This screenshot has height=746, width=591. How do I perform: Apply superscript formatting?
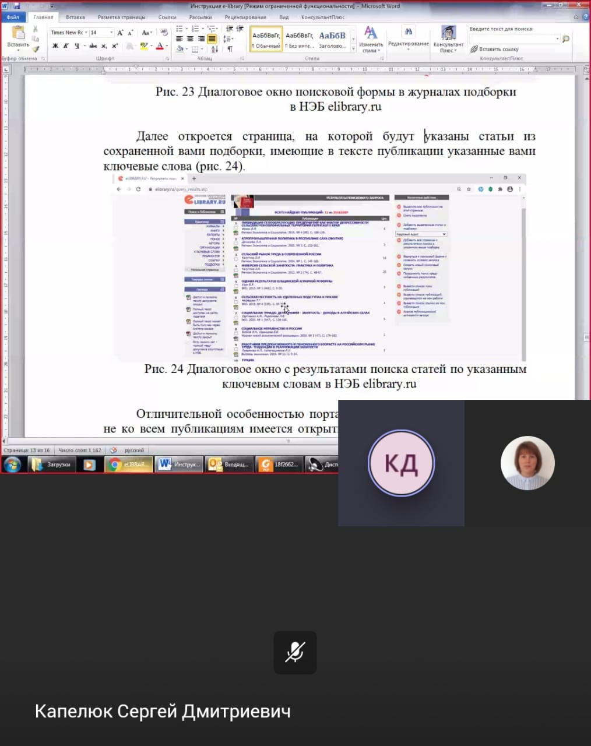pyautogui.click(x=114, y=46)
